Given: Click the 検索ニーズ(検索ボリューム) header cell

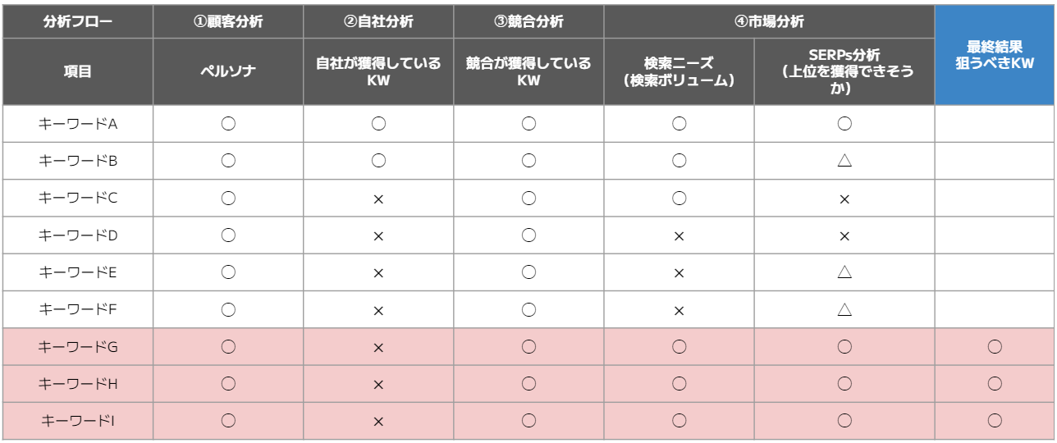Looking at the screenshot, I should 679,71.
